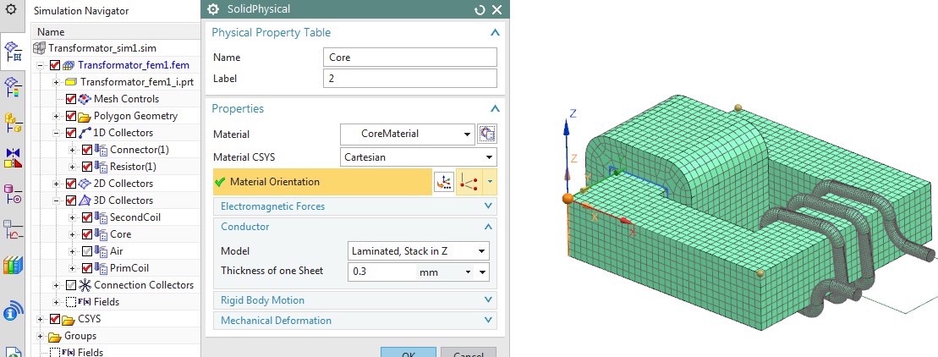Reset the SolidPhysical dialog with the reset arrow

coord(480,10)
